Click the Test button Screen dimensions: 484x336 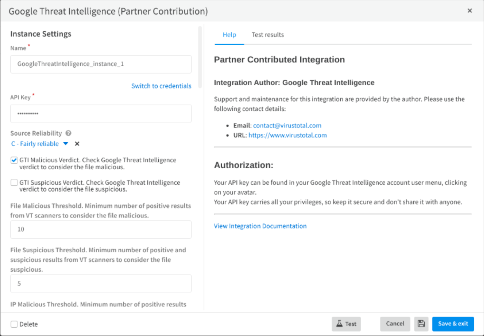pos(346,324)
